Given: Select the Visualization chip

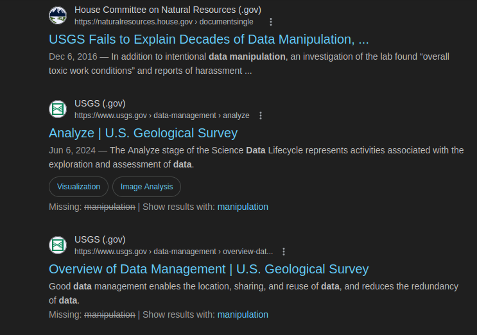Looking at the screenshot, I should point(78,187).
